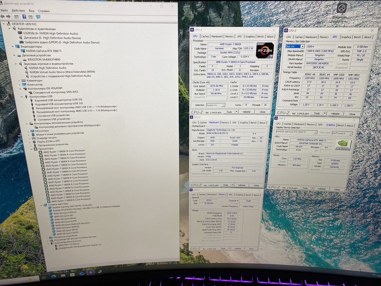Click the user account icon at desktop top right
Screen dimensions: 381x286
coord(342,8)
